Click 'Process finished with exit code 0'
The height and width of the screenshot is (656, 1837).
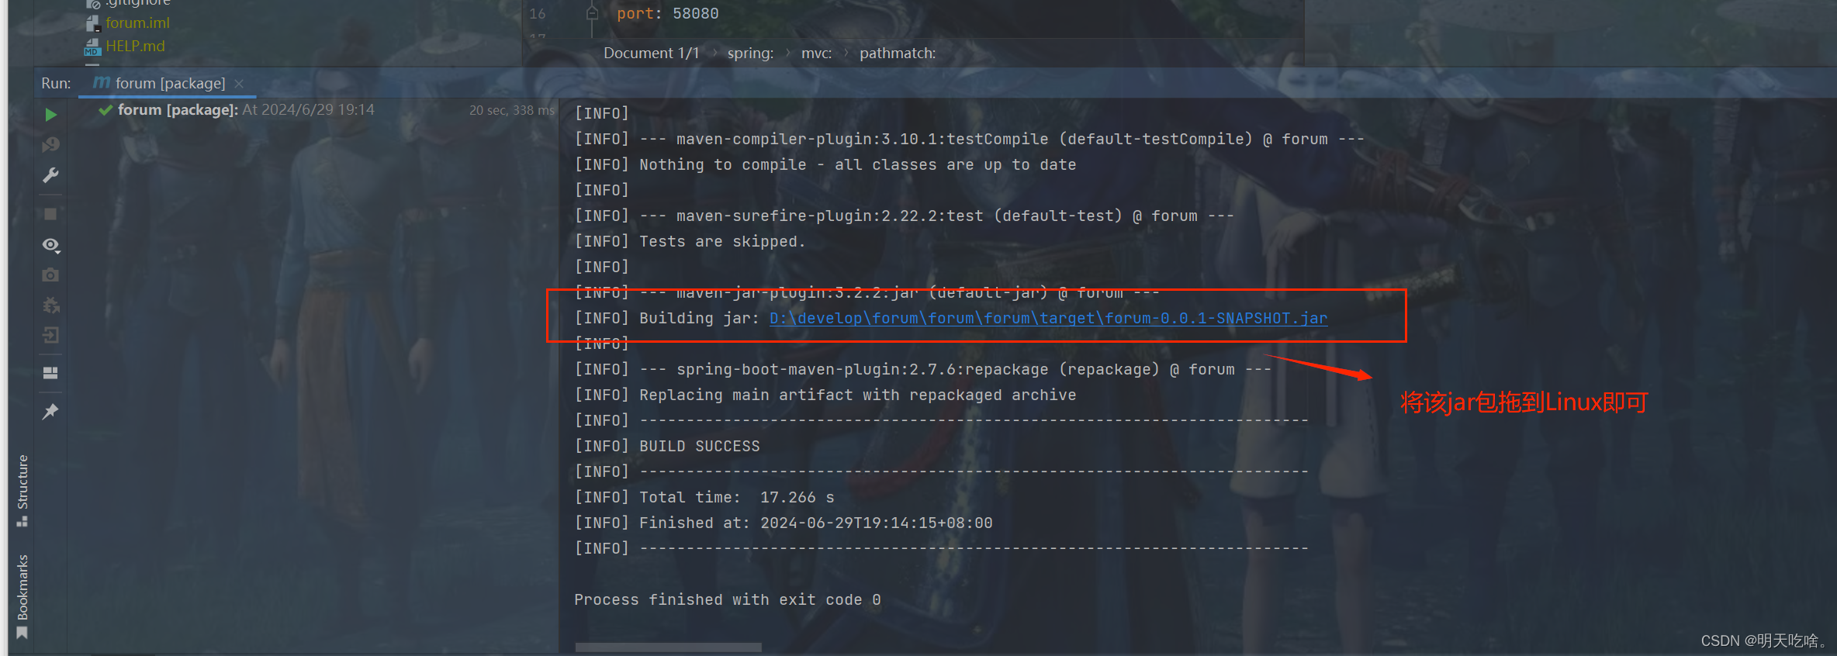[727, 599]
